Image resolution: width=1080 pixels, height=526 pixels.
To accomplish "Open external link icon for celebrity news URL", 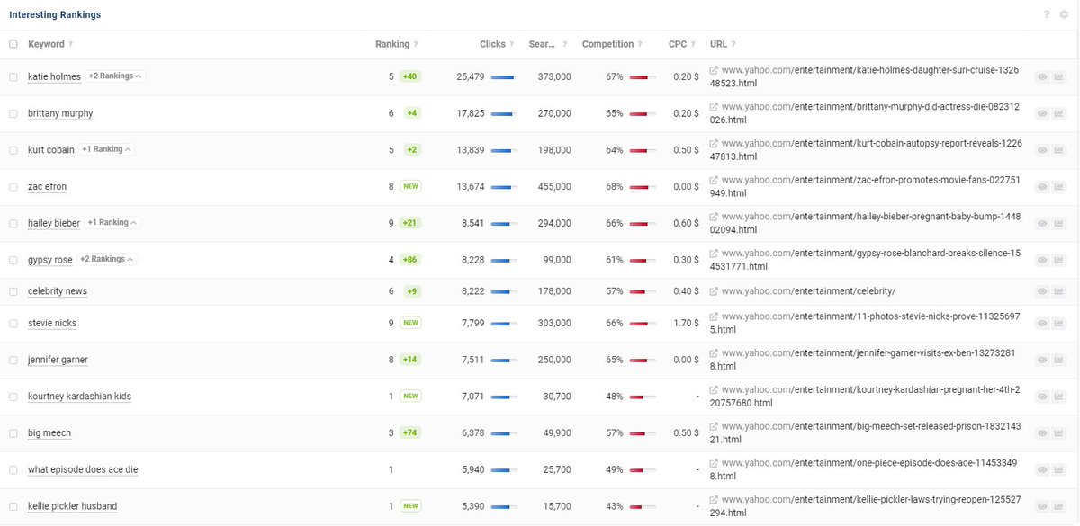I will click(x=714, y=291).
